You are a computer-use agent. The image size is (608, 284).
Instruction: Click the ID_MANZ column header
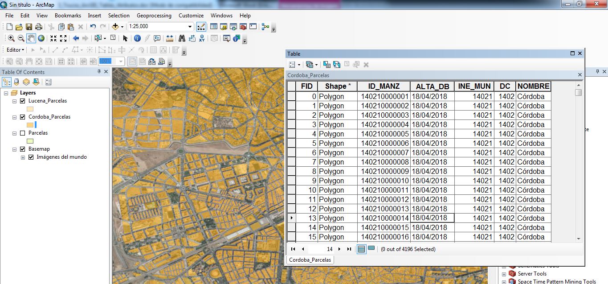(x=384, y=86)
